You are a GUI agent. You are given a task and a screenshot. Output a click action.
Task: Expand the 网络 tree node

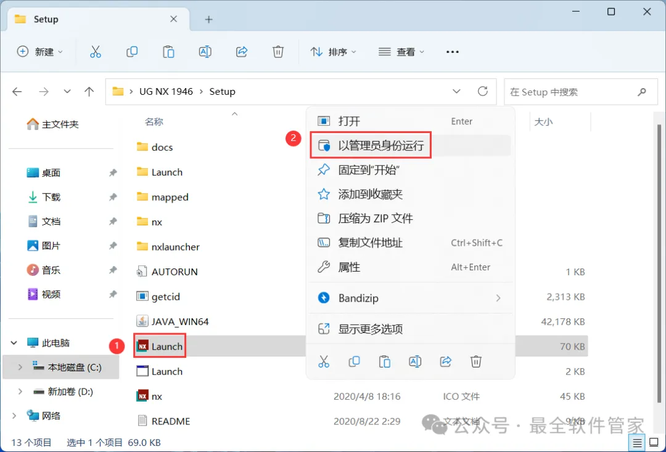[x=14, y=416]
